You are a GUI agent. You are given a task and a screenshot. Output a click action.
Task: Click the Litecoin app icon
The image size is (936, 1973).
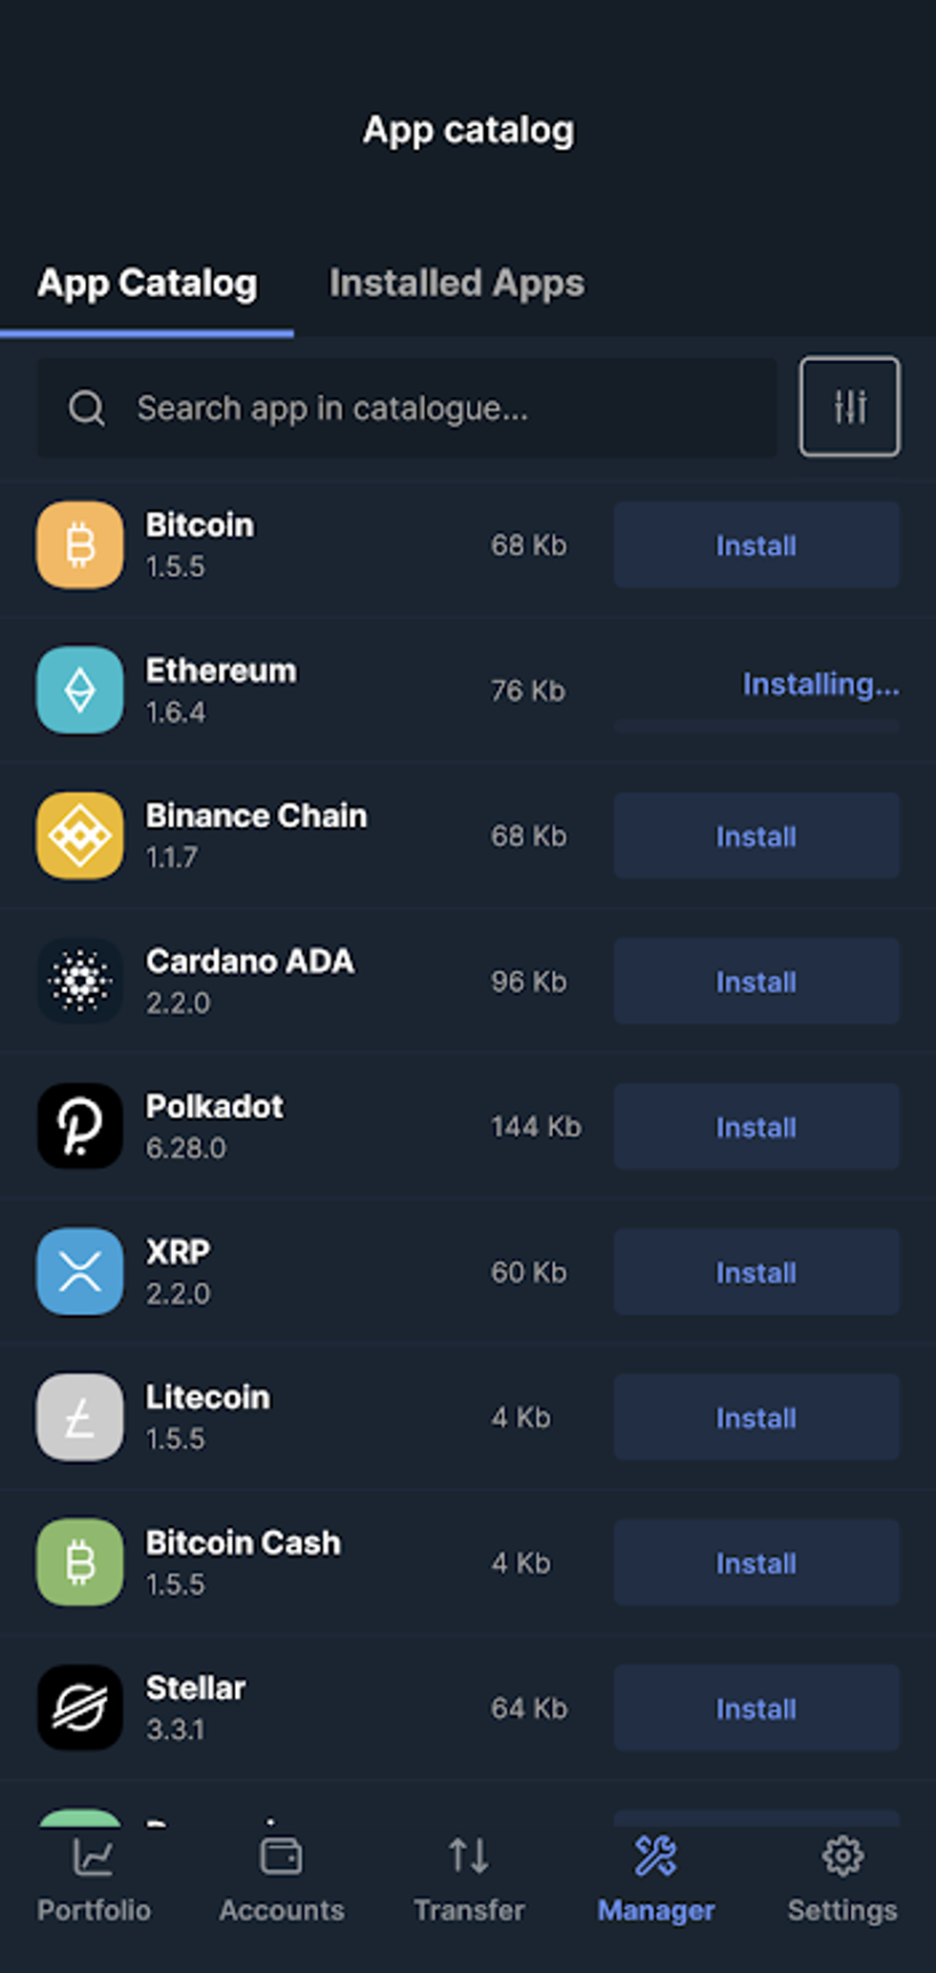(x=80, y=1417)
